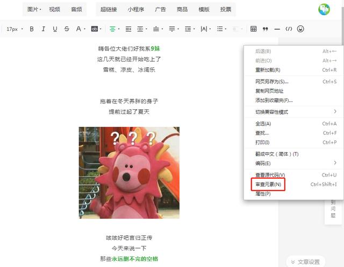Click the 模版 button
The image size is (344, 267).
click(204, 10)
